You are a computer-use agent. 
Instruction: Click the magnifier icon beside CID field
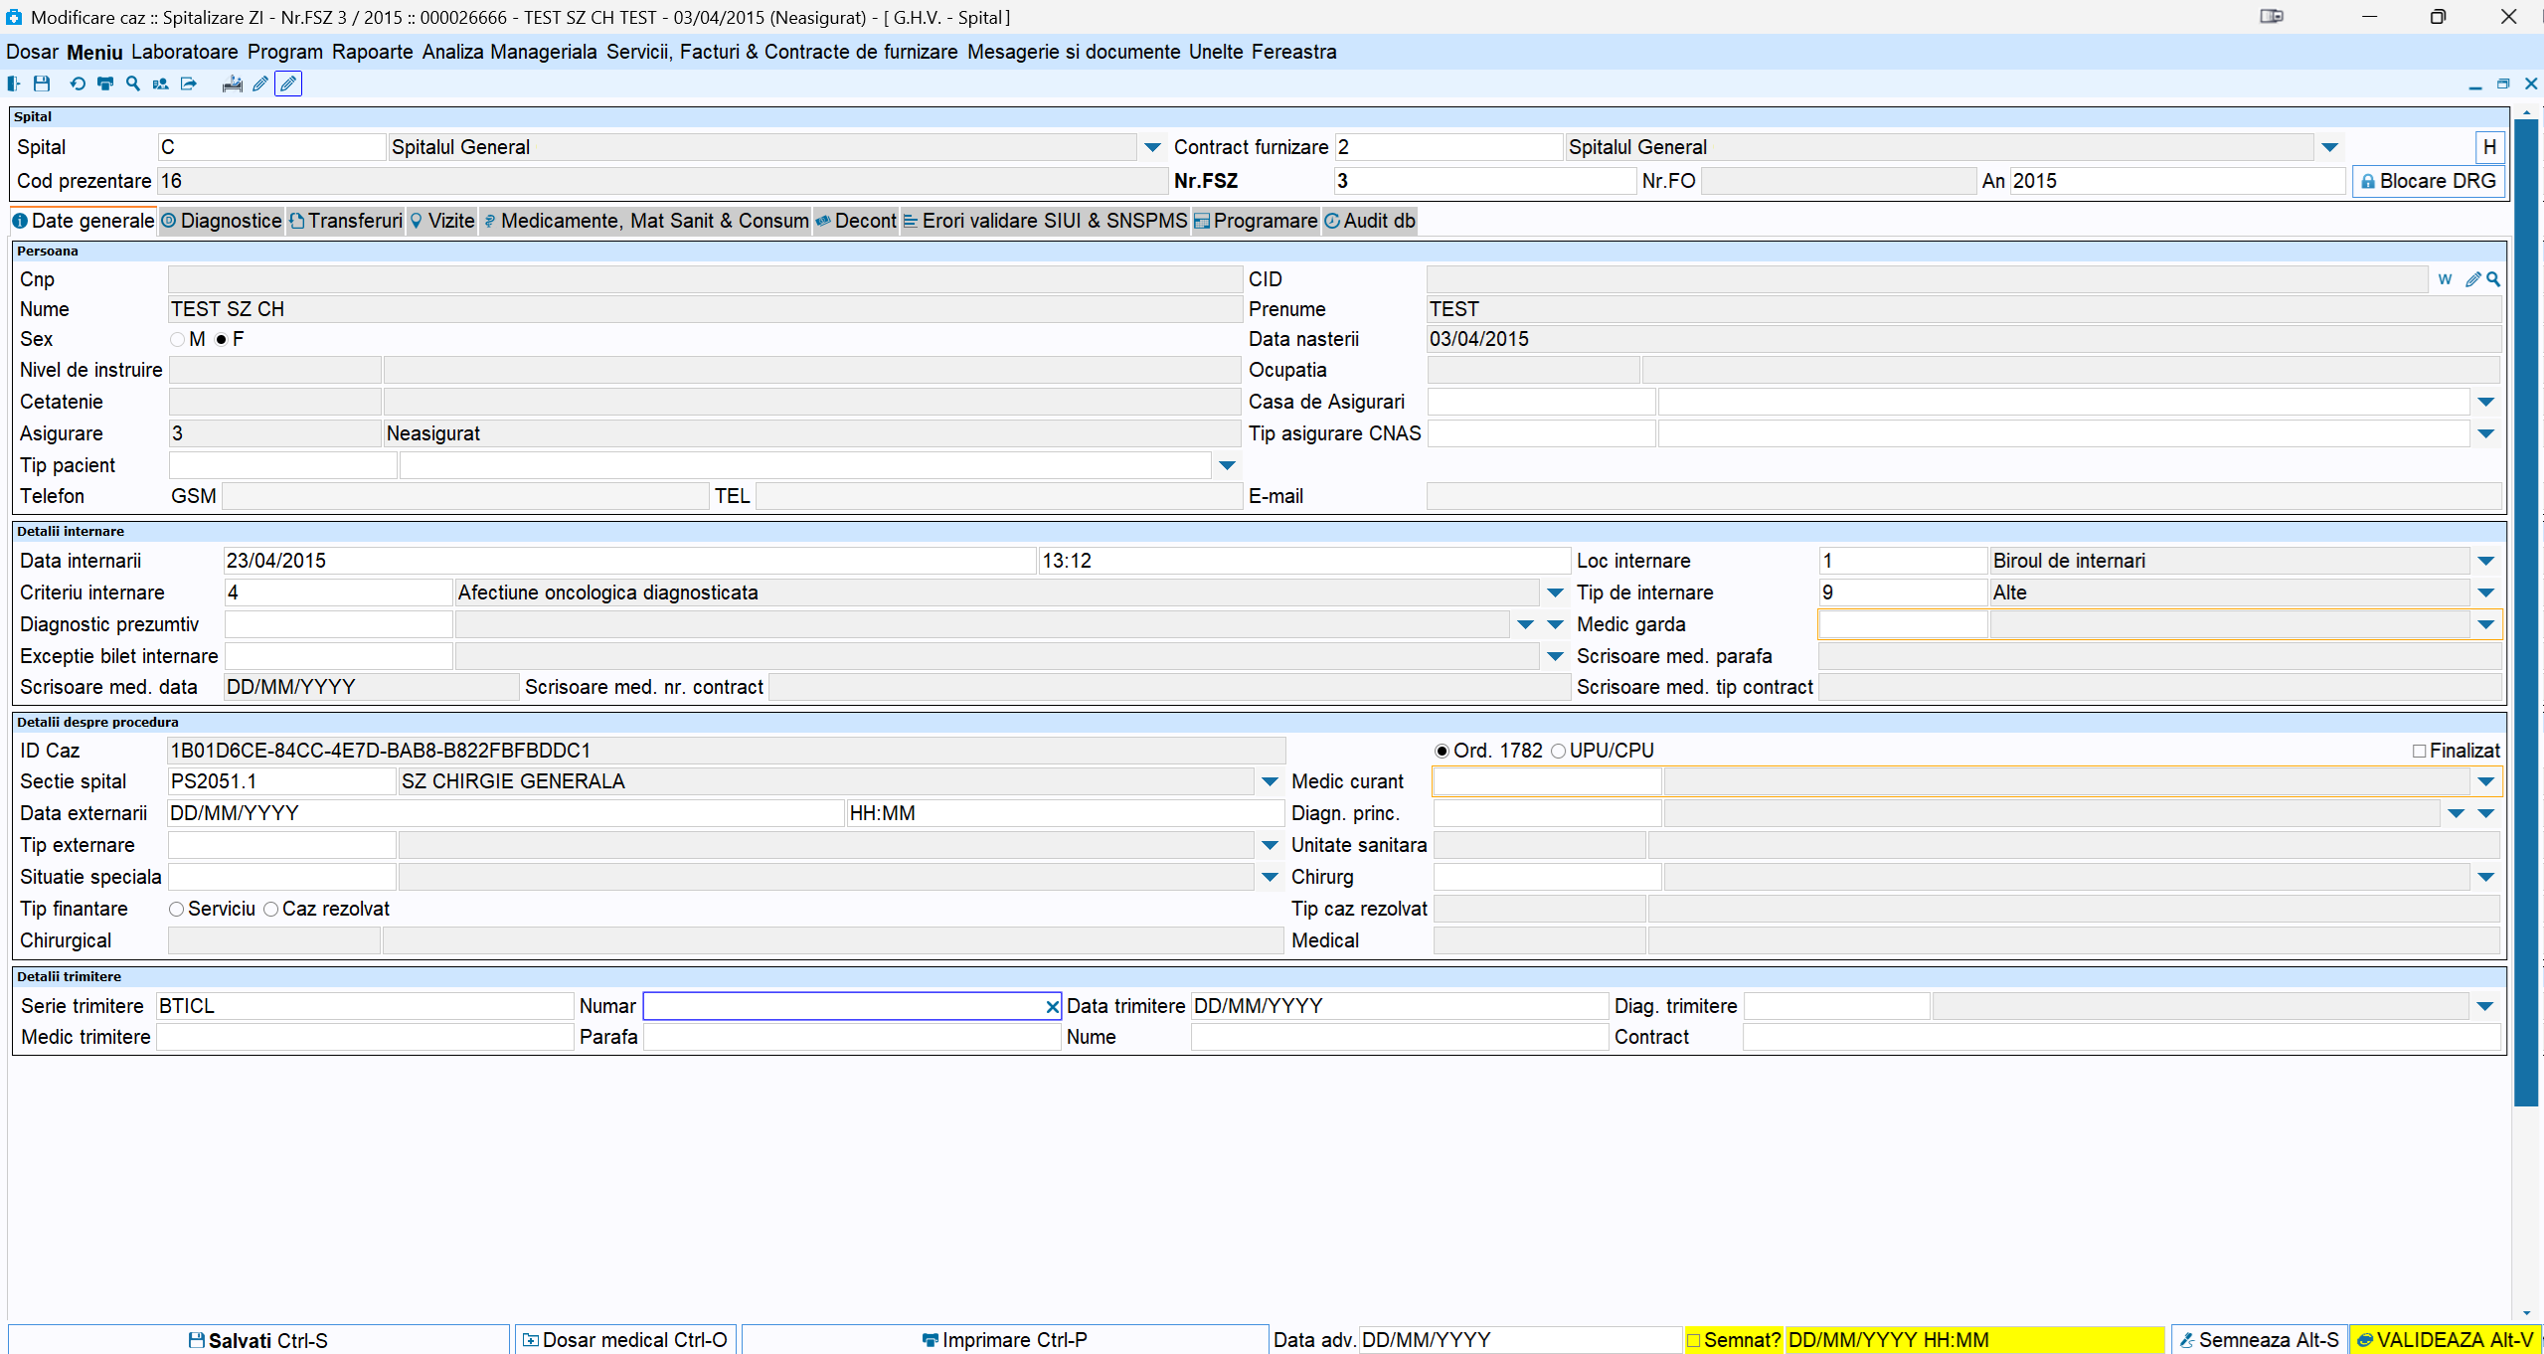(2492, 279)
